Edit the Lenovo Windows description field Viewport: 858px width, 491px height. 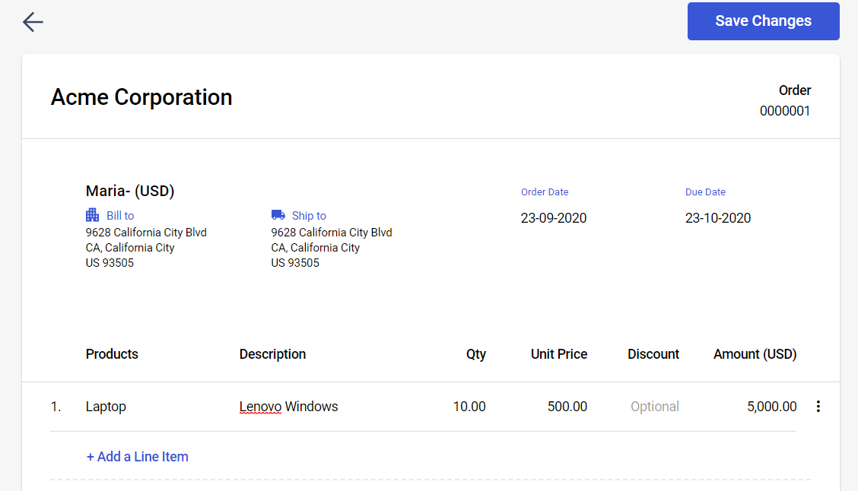click(288, 407)
